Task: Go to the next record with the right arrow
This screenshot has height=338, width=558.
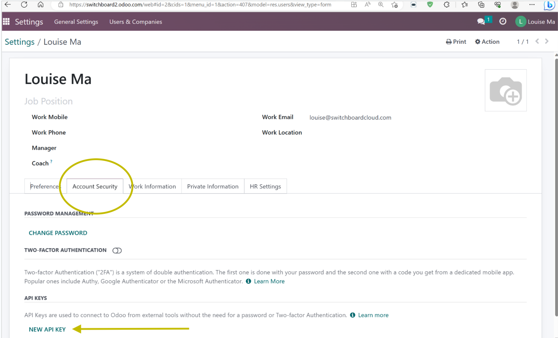Action: click(x=546, y=41)
